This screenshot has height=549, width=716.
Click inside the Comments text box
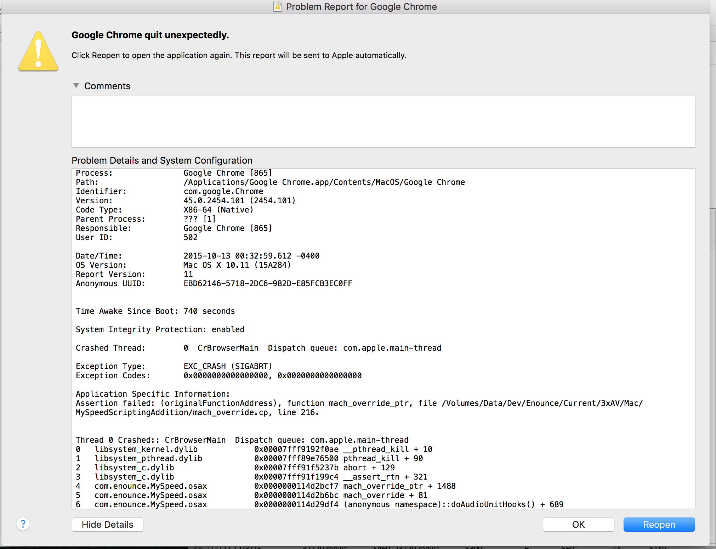coord(383,121)
